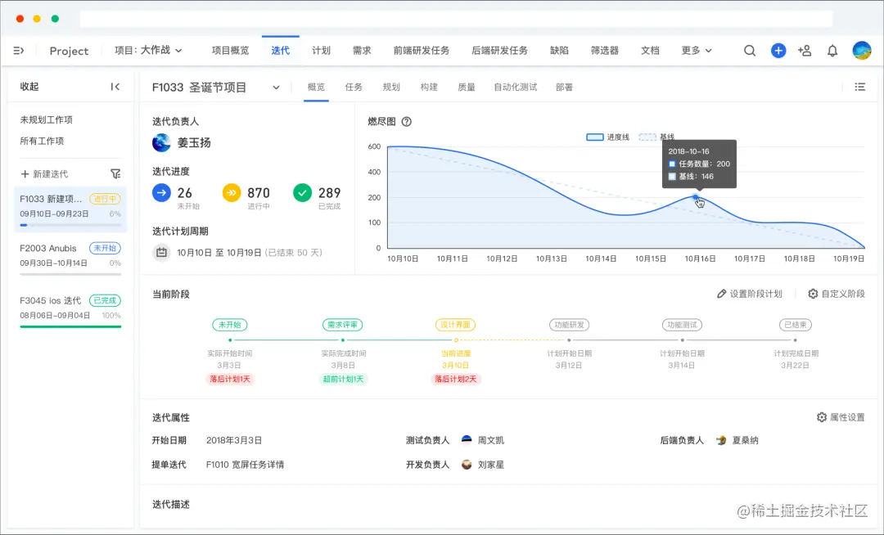Click 刘家星 developer avatar
Screen dimensions: 884x535
pyautogui.click(x=467, y=465)
